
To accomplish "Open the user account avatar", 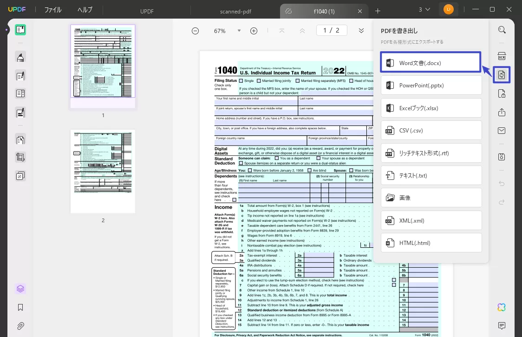I will 449,9.
